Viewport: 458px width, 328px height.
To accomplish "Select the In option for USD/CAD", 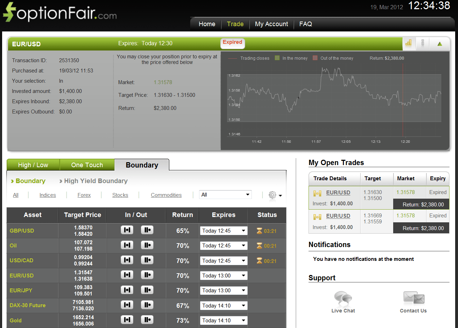I will click(127, 260).
